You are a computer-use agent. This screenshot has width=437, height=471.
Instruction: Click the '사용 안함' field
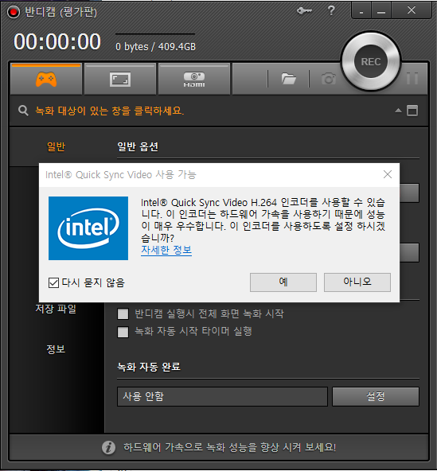coord(222,396)
